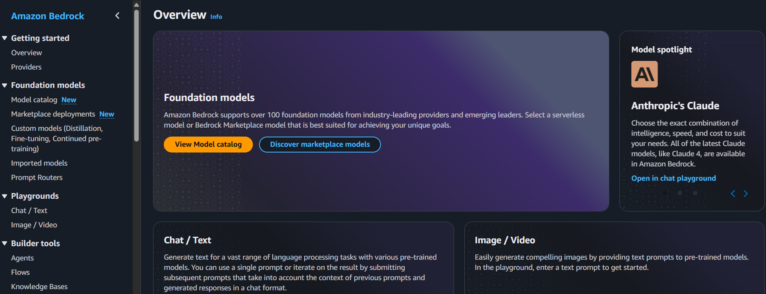This screenshot has height=294, width=766.
Task: Open Marketplace deployments
Action: 53,114
